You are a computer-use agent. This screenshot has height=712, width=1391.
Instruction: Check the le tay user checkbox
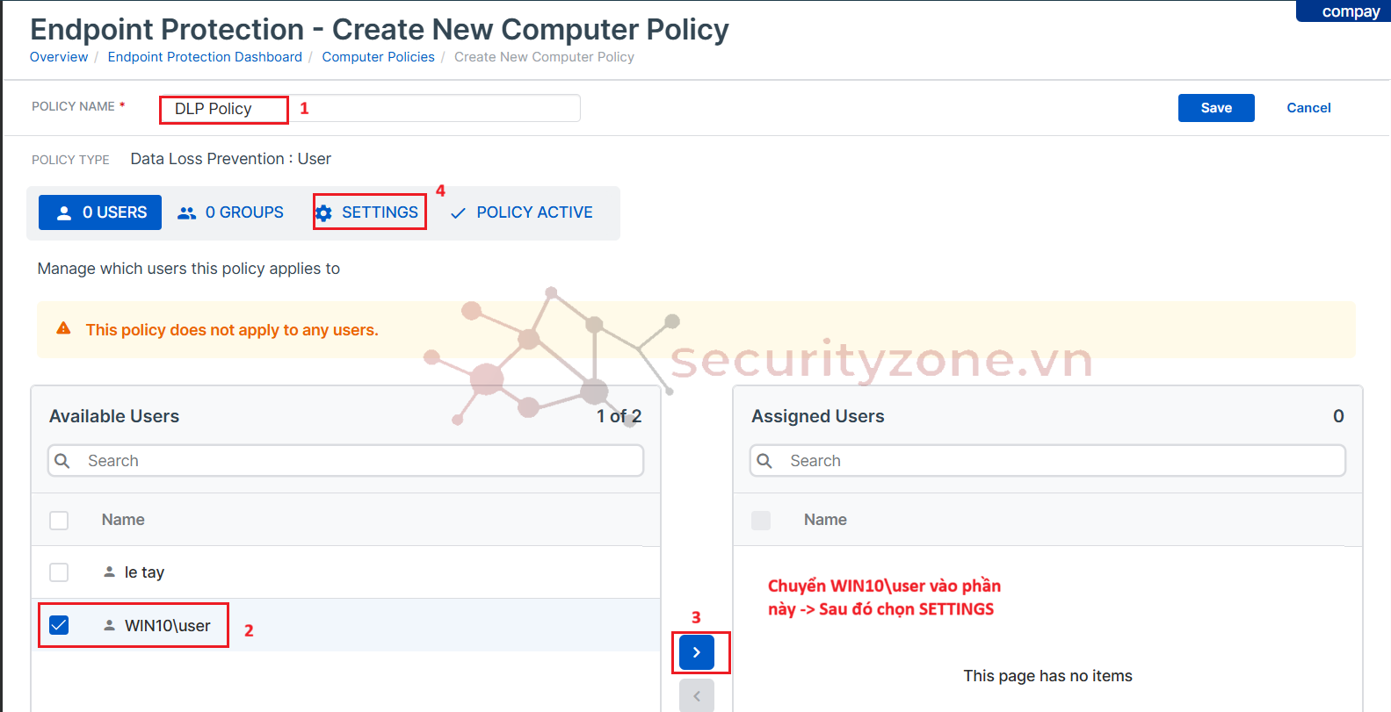click(59, 572)
